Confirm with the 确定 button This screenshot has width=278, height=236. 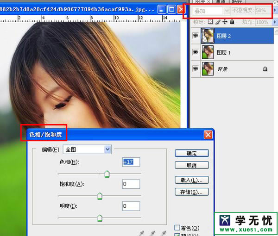[192, 153]
